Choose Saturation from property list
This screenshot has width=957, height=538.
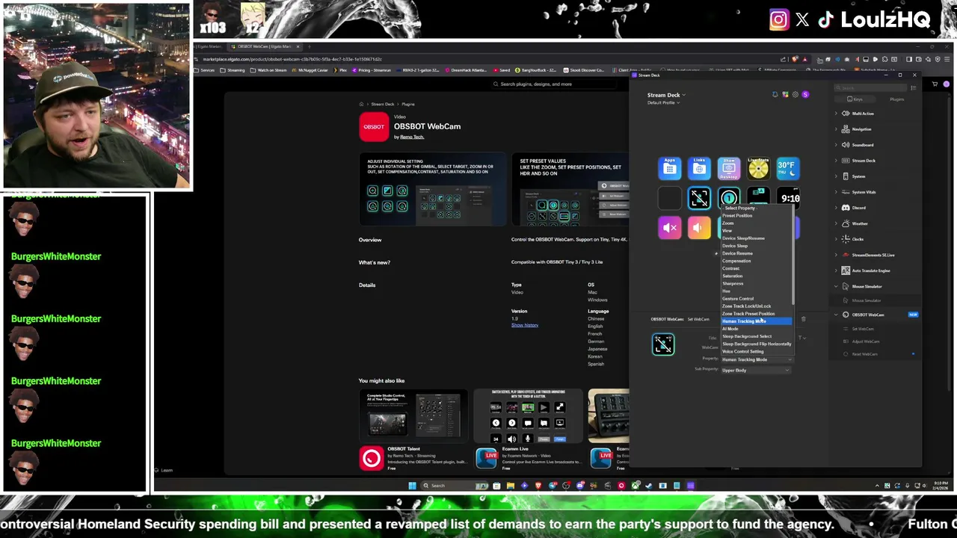point(756,276)
